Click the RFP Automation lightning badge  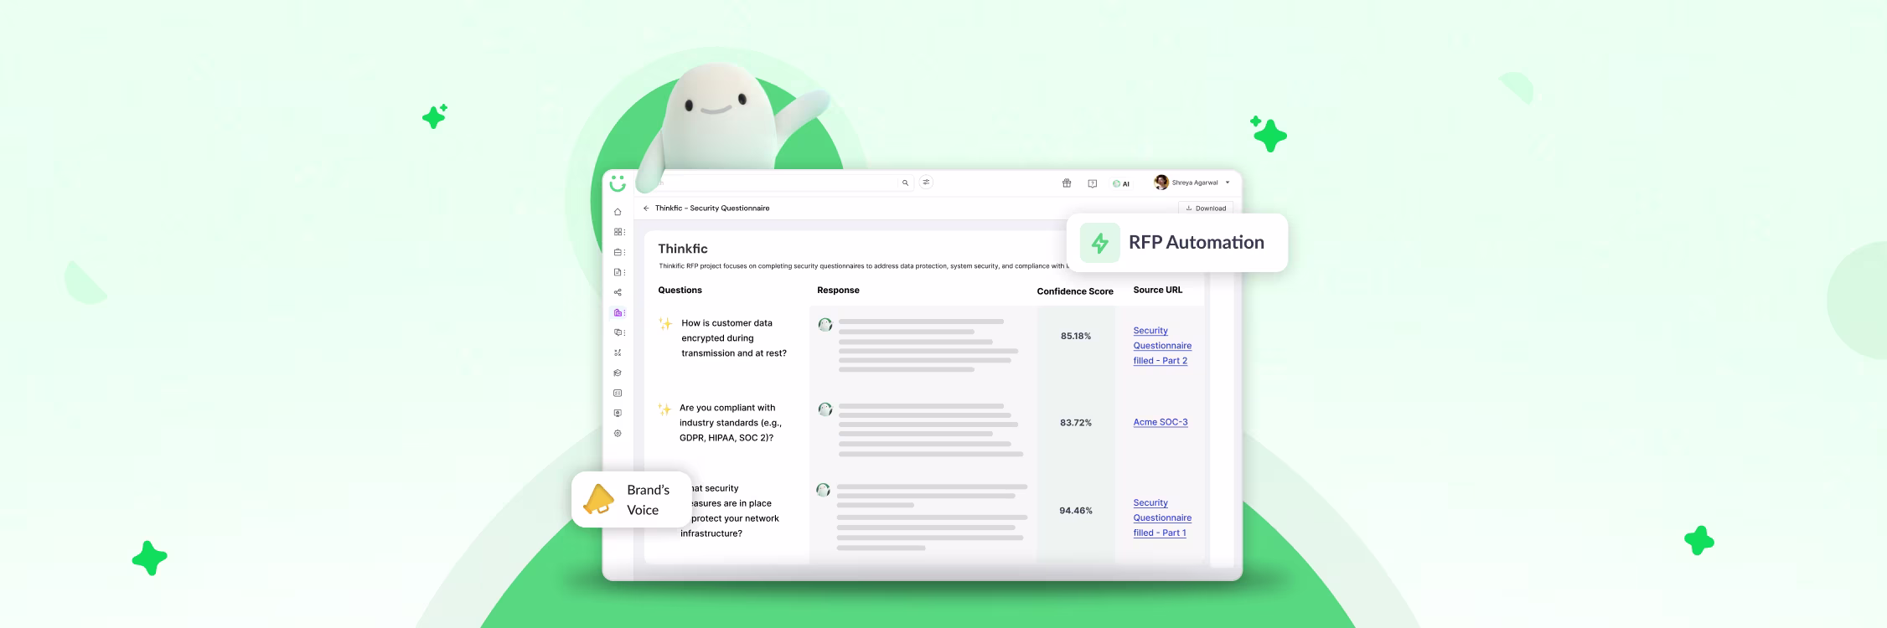coord(1177,243)
